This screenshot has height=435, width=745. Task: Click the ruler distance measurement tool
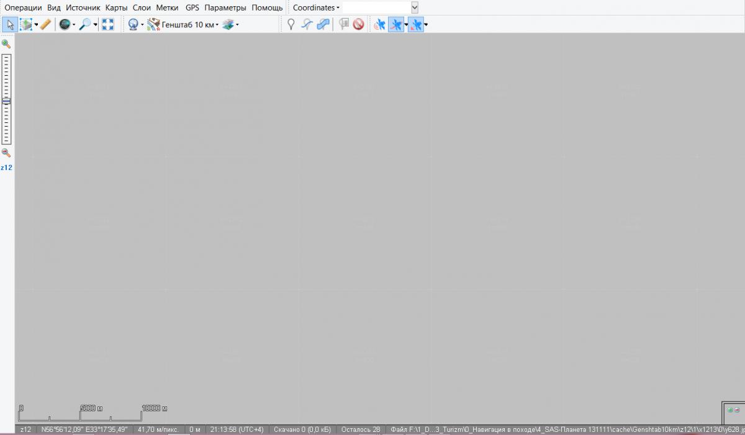(x=45, y=25)
